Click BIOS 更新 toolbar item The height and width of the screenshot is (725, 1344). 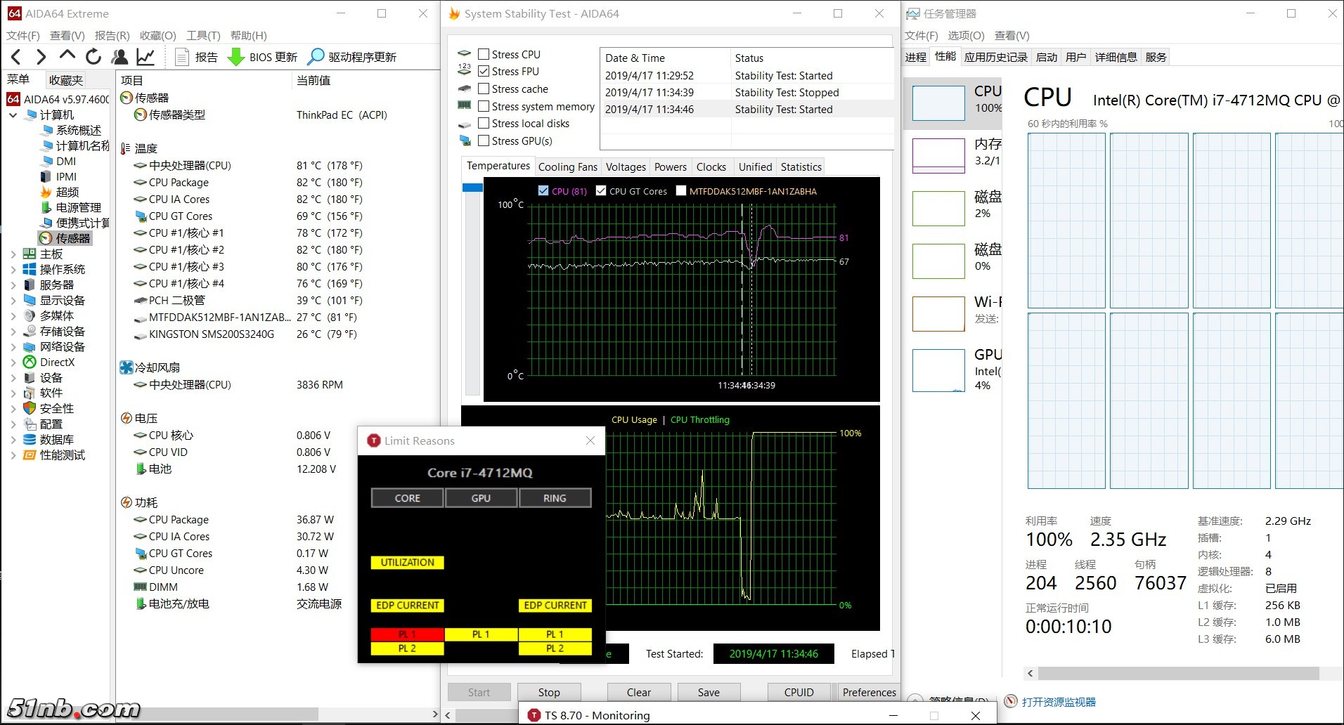coord(262,57)
